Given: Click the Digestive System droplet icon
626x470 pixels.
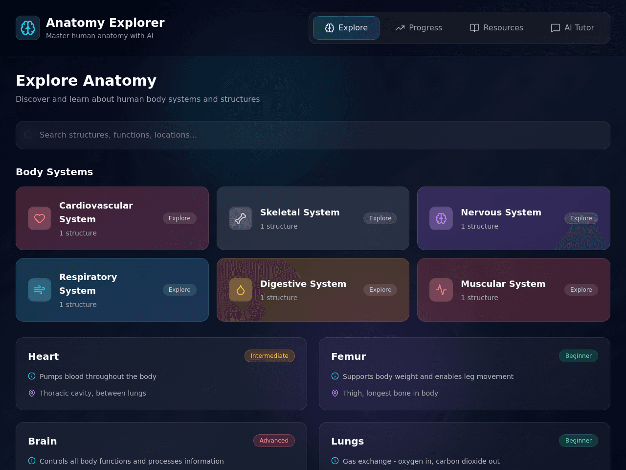Looking at the screenshot, I should [241, 290].
